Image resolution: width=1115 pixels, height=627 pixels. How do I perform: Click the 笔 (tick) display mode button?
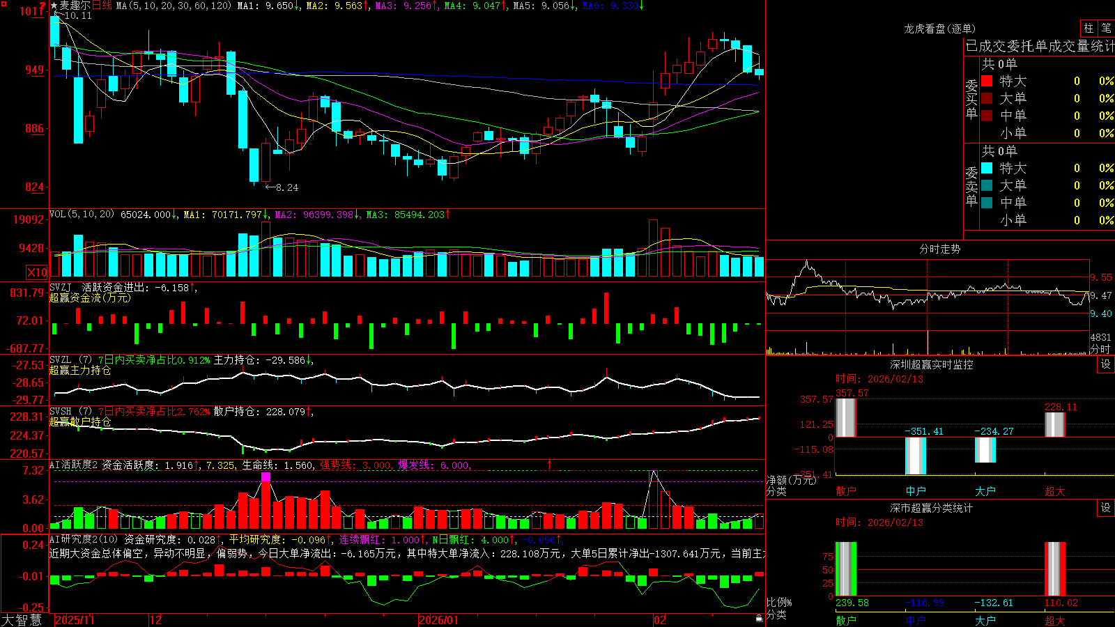point(1106,28)
